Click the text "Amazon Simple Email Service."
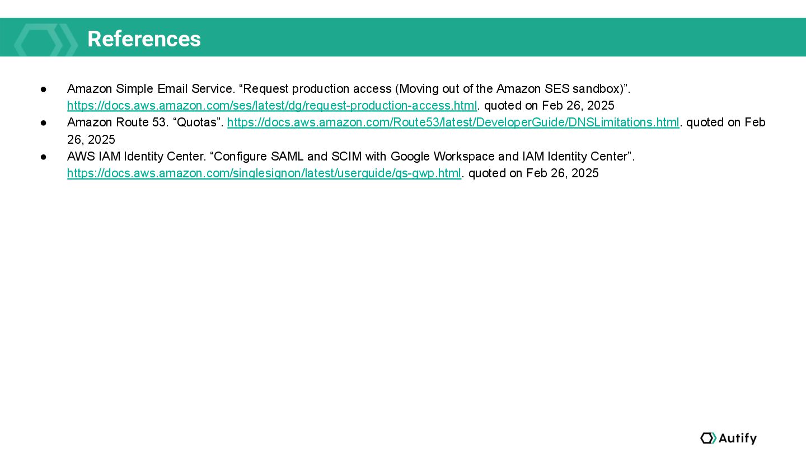 pos(151,89)
